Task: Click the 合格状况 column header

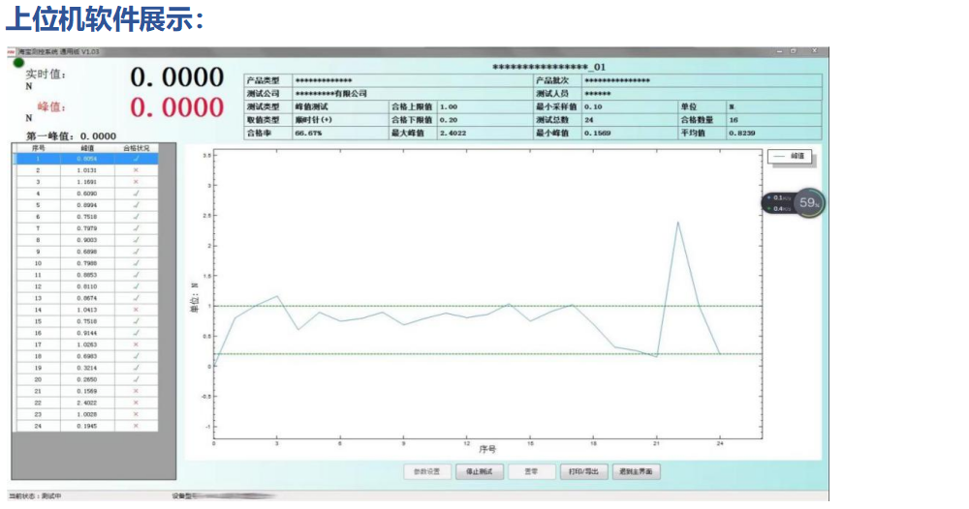Action: 136,148
